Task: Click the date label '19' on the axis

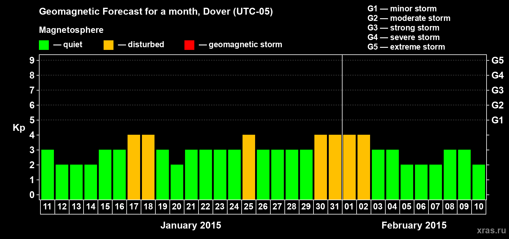Action: point(163,206)
